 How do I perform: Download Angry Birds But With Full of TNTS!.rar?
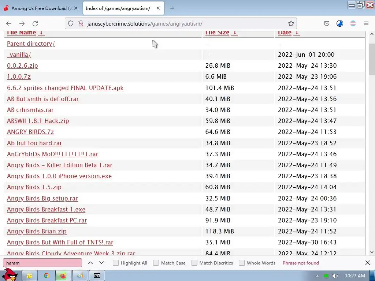(x=60, y=243)
